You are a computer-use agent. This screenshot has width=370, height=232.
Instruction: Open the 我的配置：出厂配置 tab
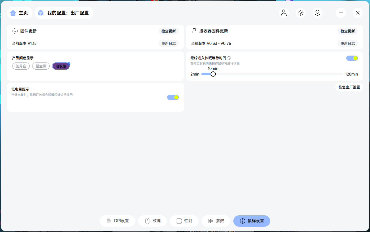click(x=64, y=13)
